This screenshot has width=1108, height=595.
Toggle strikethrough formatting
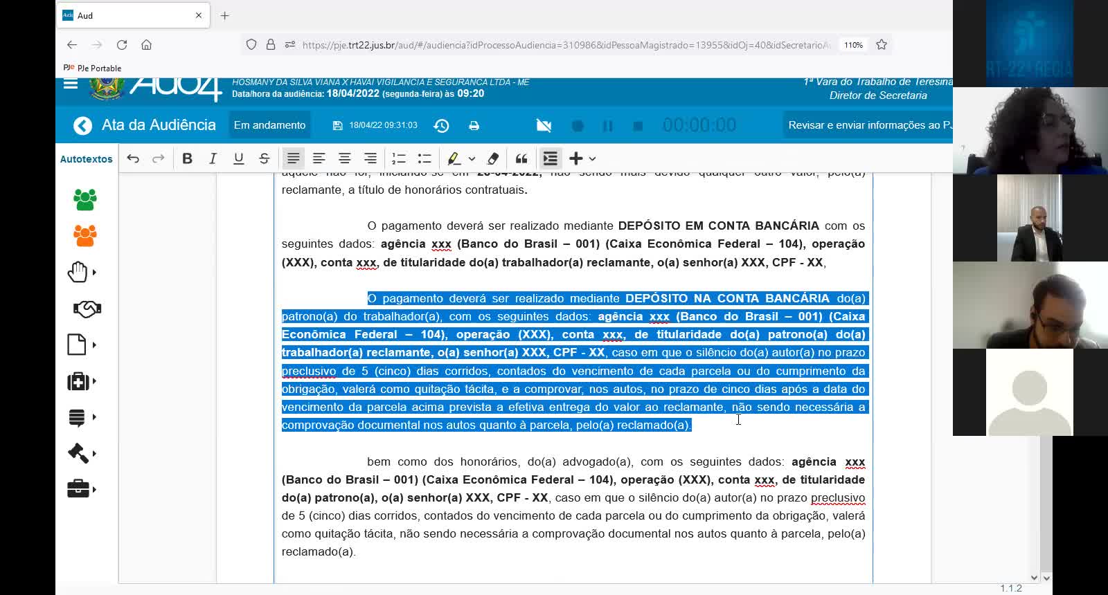264,158
